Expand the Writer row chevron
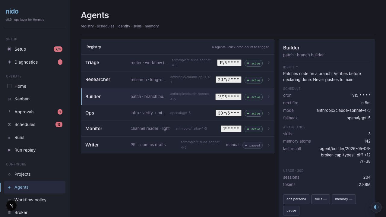The width and height of the screenshot is (386, 217). 269,145
